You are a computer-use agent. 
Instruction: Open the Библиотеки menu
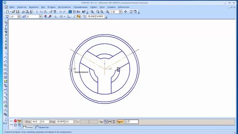tap(124, 7)
